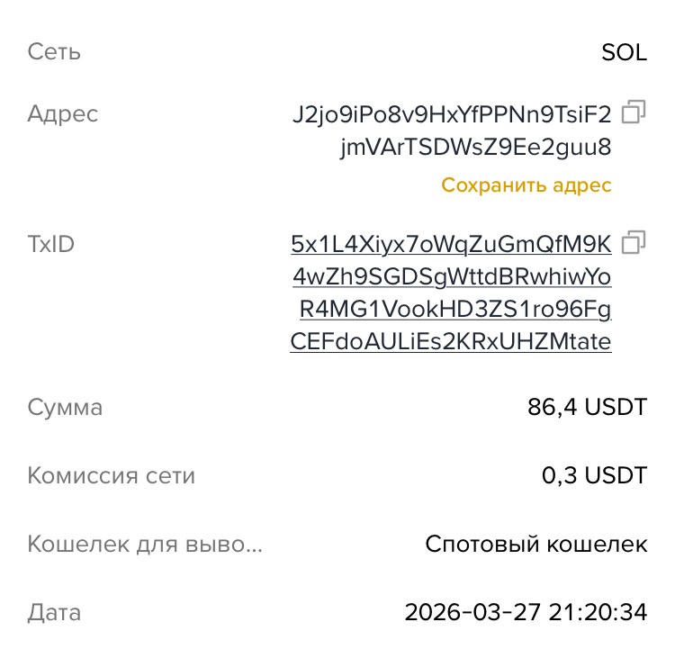The image size is (675, 667).
Task: Click the TxID line ending in UHZMtate
Action: click(451, 342)
